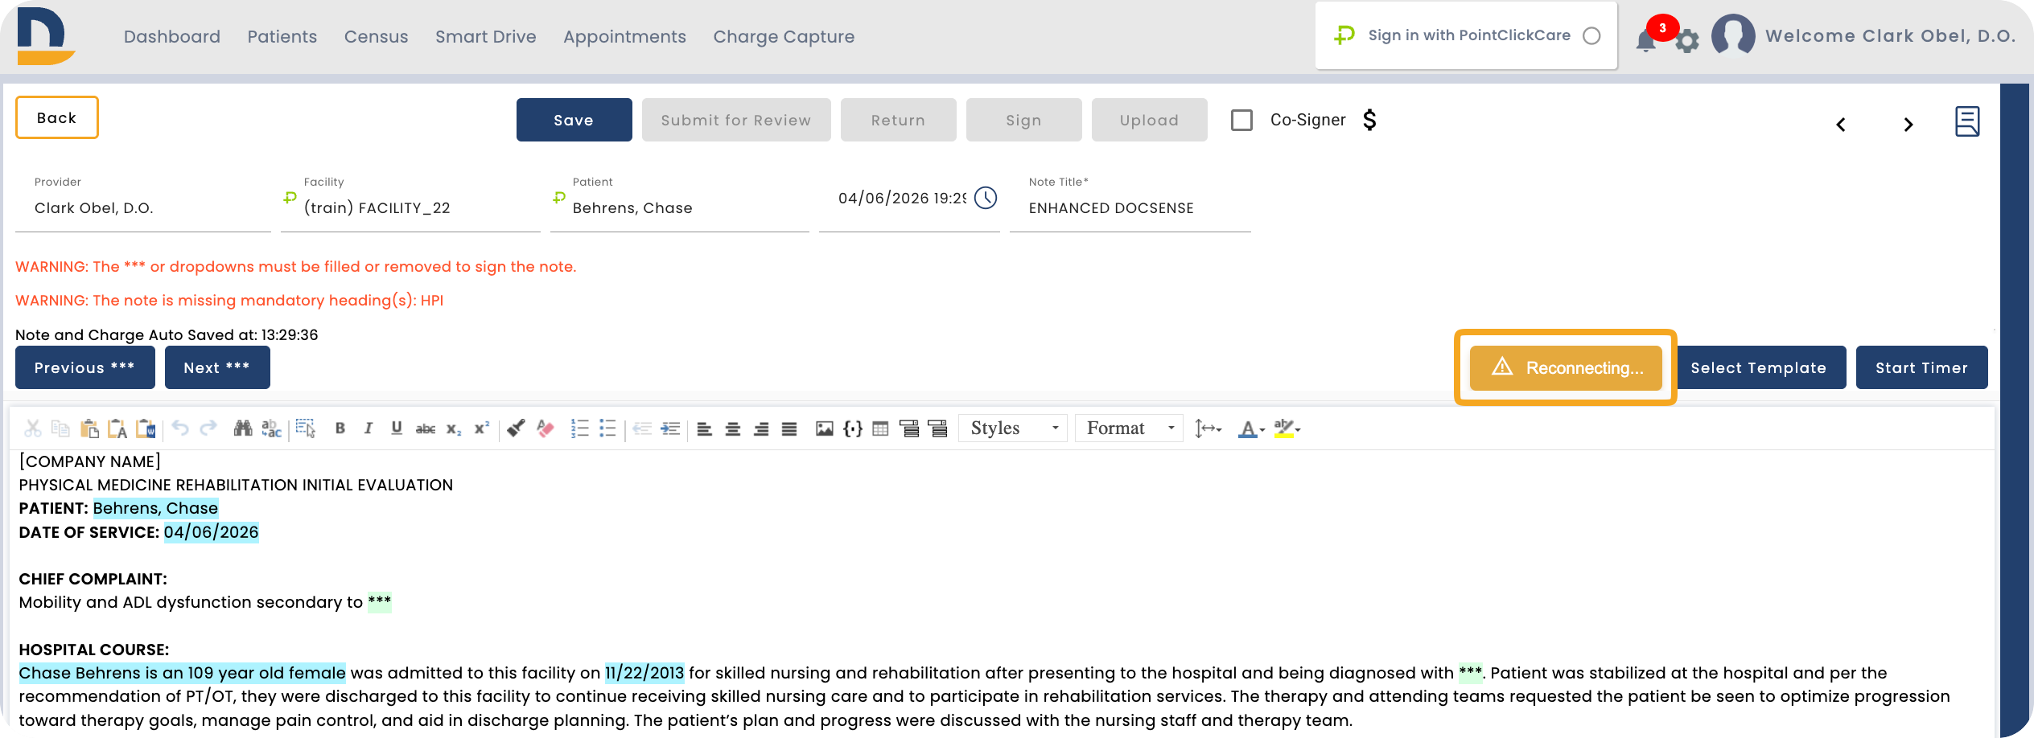Insert a bulleted list

(607, 428)
